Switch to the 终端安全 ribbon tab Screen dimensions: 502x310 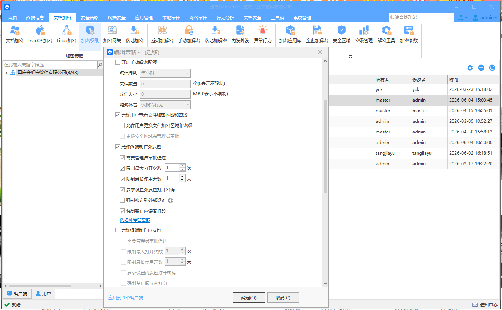click(117, 18)
